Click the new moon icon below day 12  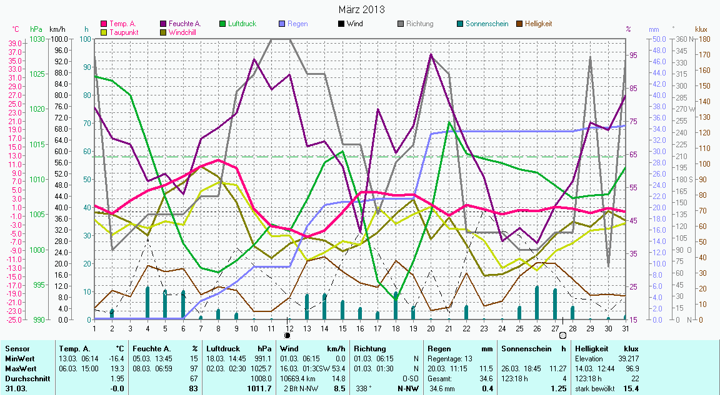point(287,335)
